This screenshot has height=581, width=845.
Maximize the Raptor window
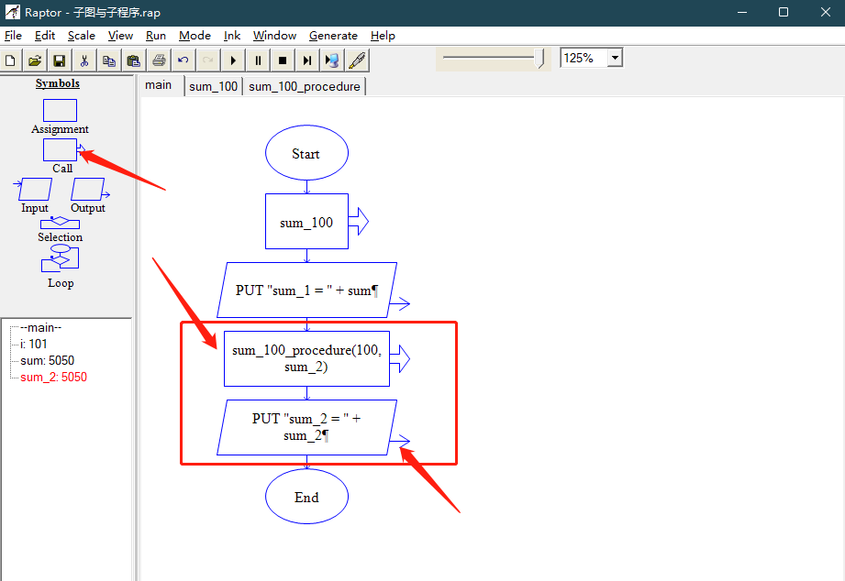(784, 12)
